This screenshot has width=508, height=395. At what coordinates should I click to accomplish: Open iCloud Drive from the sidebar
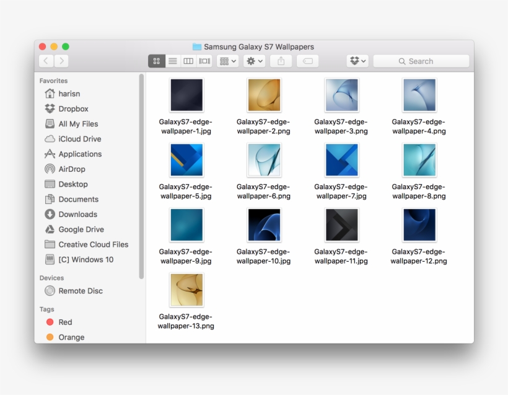[79, 139]
